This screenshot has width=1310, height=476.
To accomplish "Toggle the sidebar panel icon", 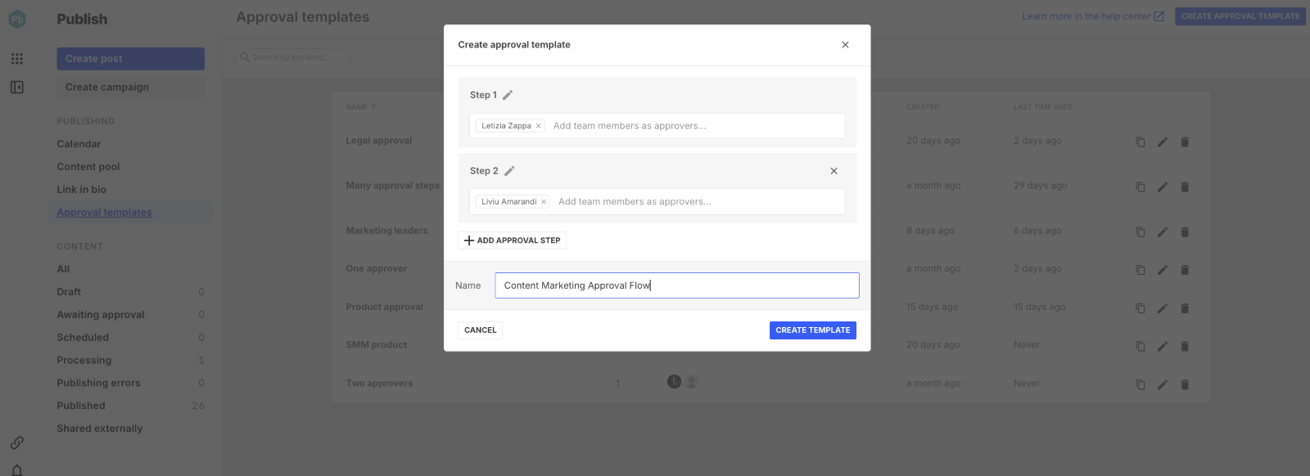I will pos(17,88).
